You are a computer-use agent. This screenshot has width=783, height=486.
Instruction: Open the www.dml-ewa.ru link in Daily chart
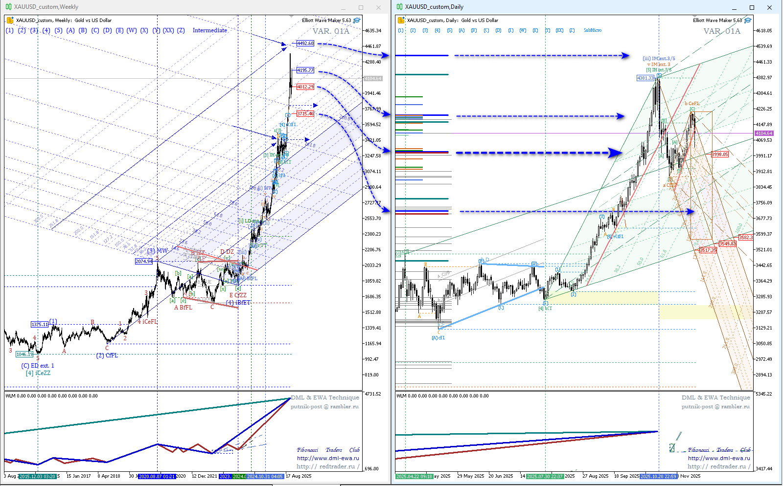[719, 458]
